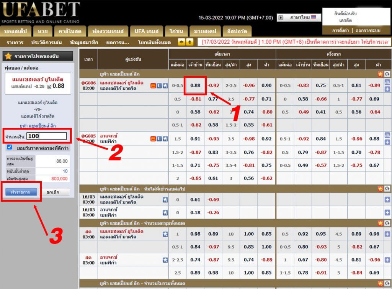Favorite the first ยูฟ่า แชมเปี้ยนส์ ลีก league header
Viewport: 392px width, 289px height.
(380, 74)
